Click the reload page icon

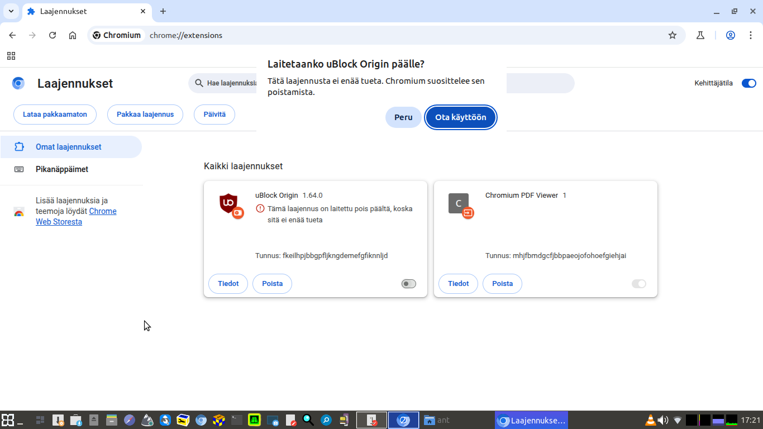coord(53,35)
